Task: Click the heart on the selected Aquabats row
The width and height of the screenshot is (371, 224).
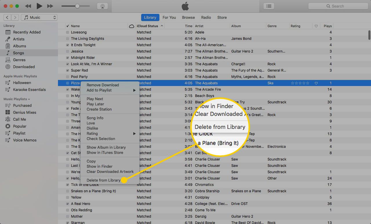Action: [316, 83]
